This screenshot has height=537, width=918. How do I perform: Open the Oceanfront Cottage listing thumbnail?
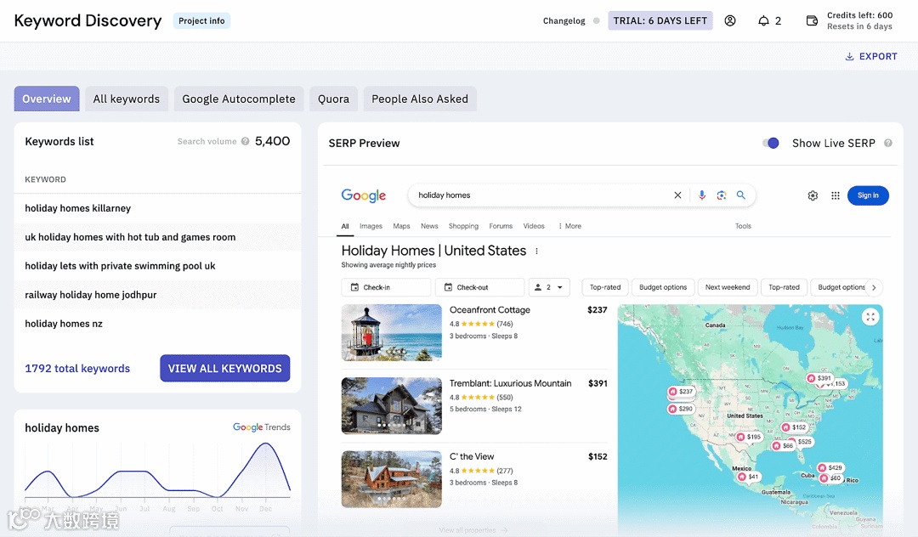pos(391,331)
